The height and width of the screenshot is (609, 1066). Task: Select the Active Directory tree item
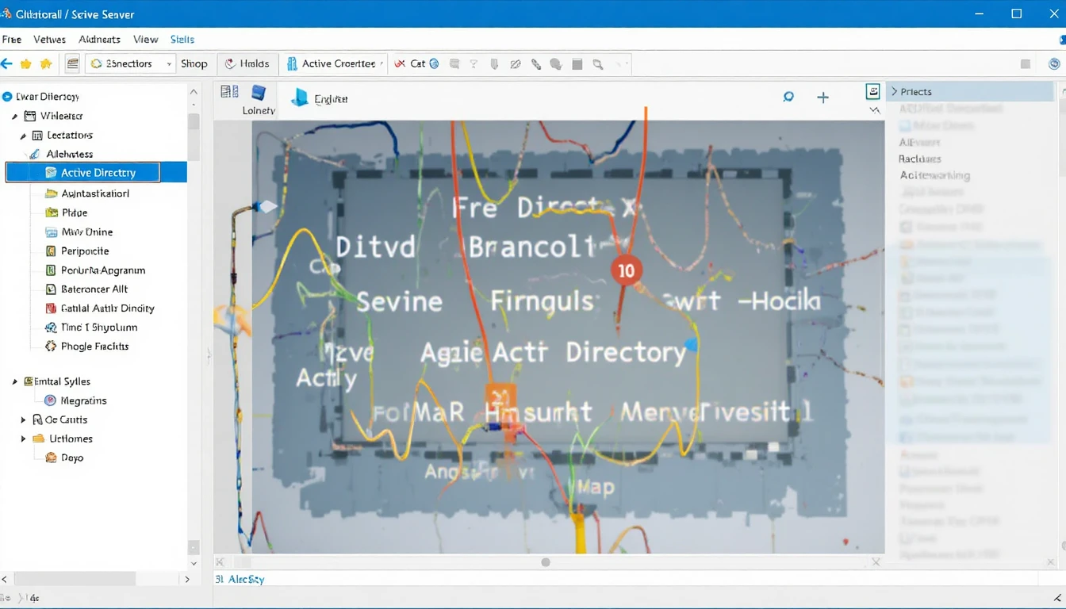pos(98,173)
